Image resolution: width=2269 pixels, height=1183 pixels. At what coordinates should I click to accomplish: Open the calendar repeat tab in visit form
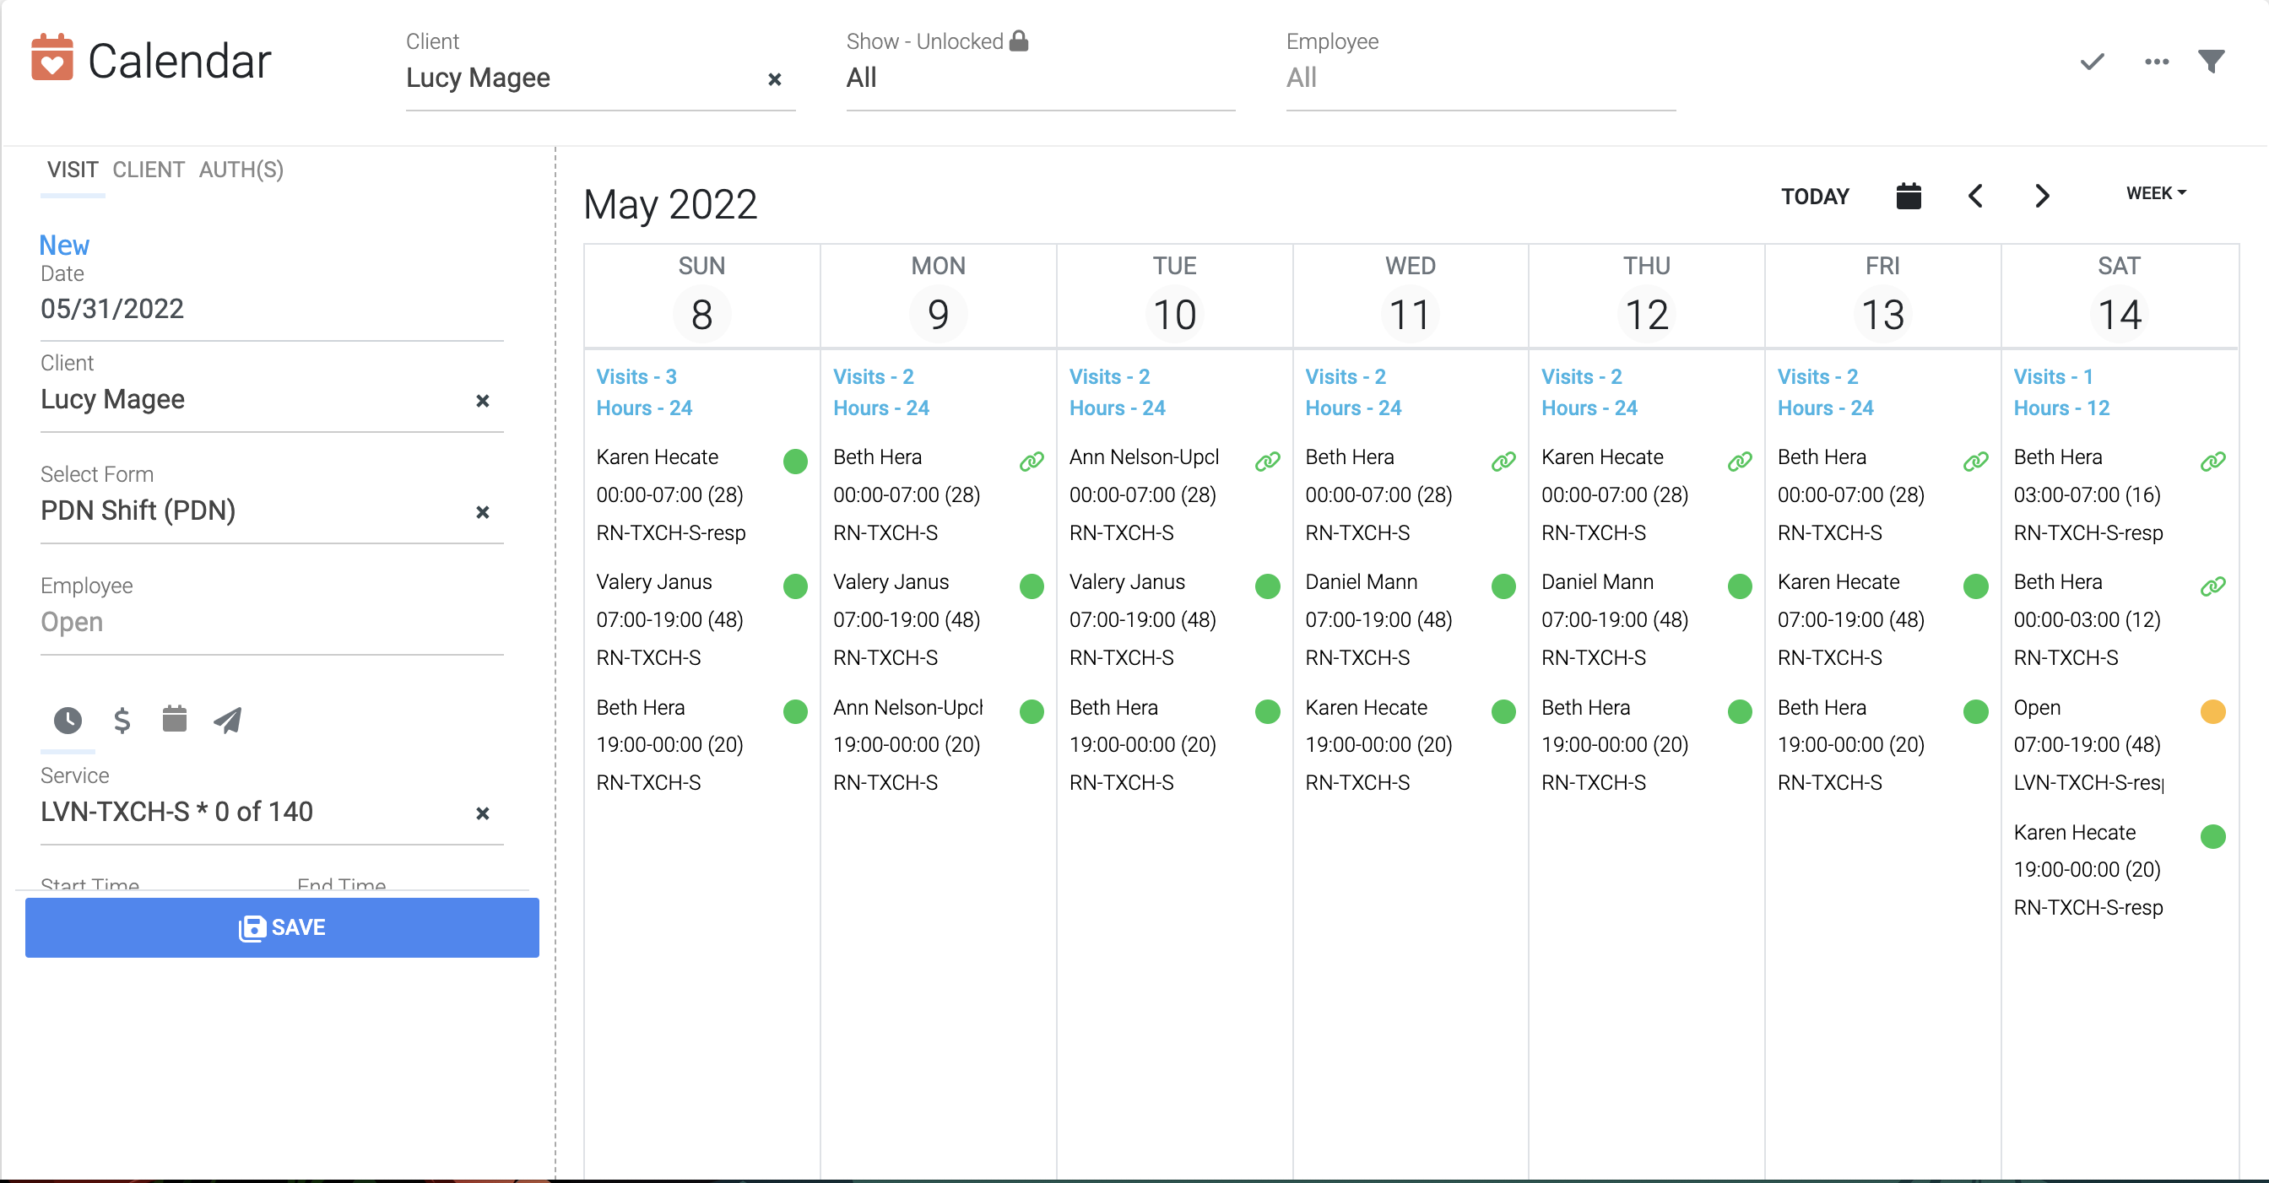[x=175, y=719]
